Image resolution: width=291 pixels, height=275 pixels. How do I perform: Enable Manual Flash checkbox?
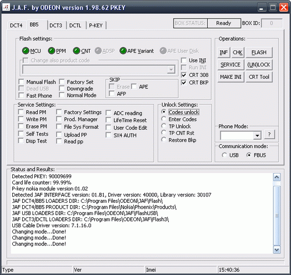(22, 82)
